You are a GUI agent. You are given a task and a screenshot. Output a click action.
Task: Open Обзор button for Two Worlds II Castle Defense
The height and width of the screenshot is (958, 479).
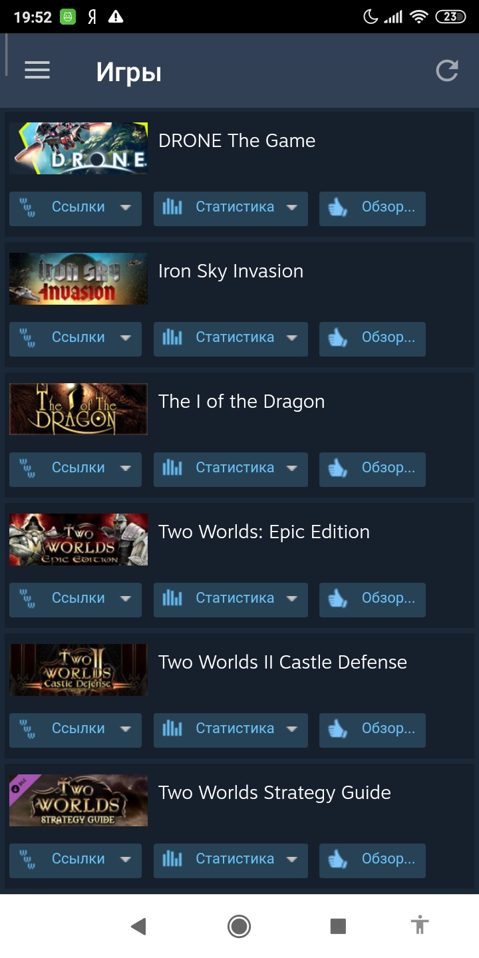pyautogui.click(x=373, y=730)
